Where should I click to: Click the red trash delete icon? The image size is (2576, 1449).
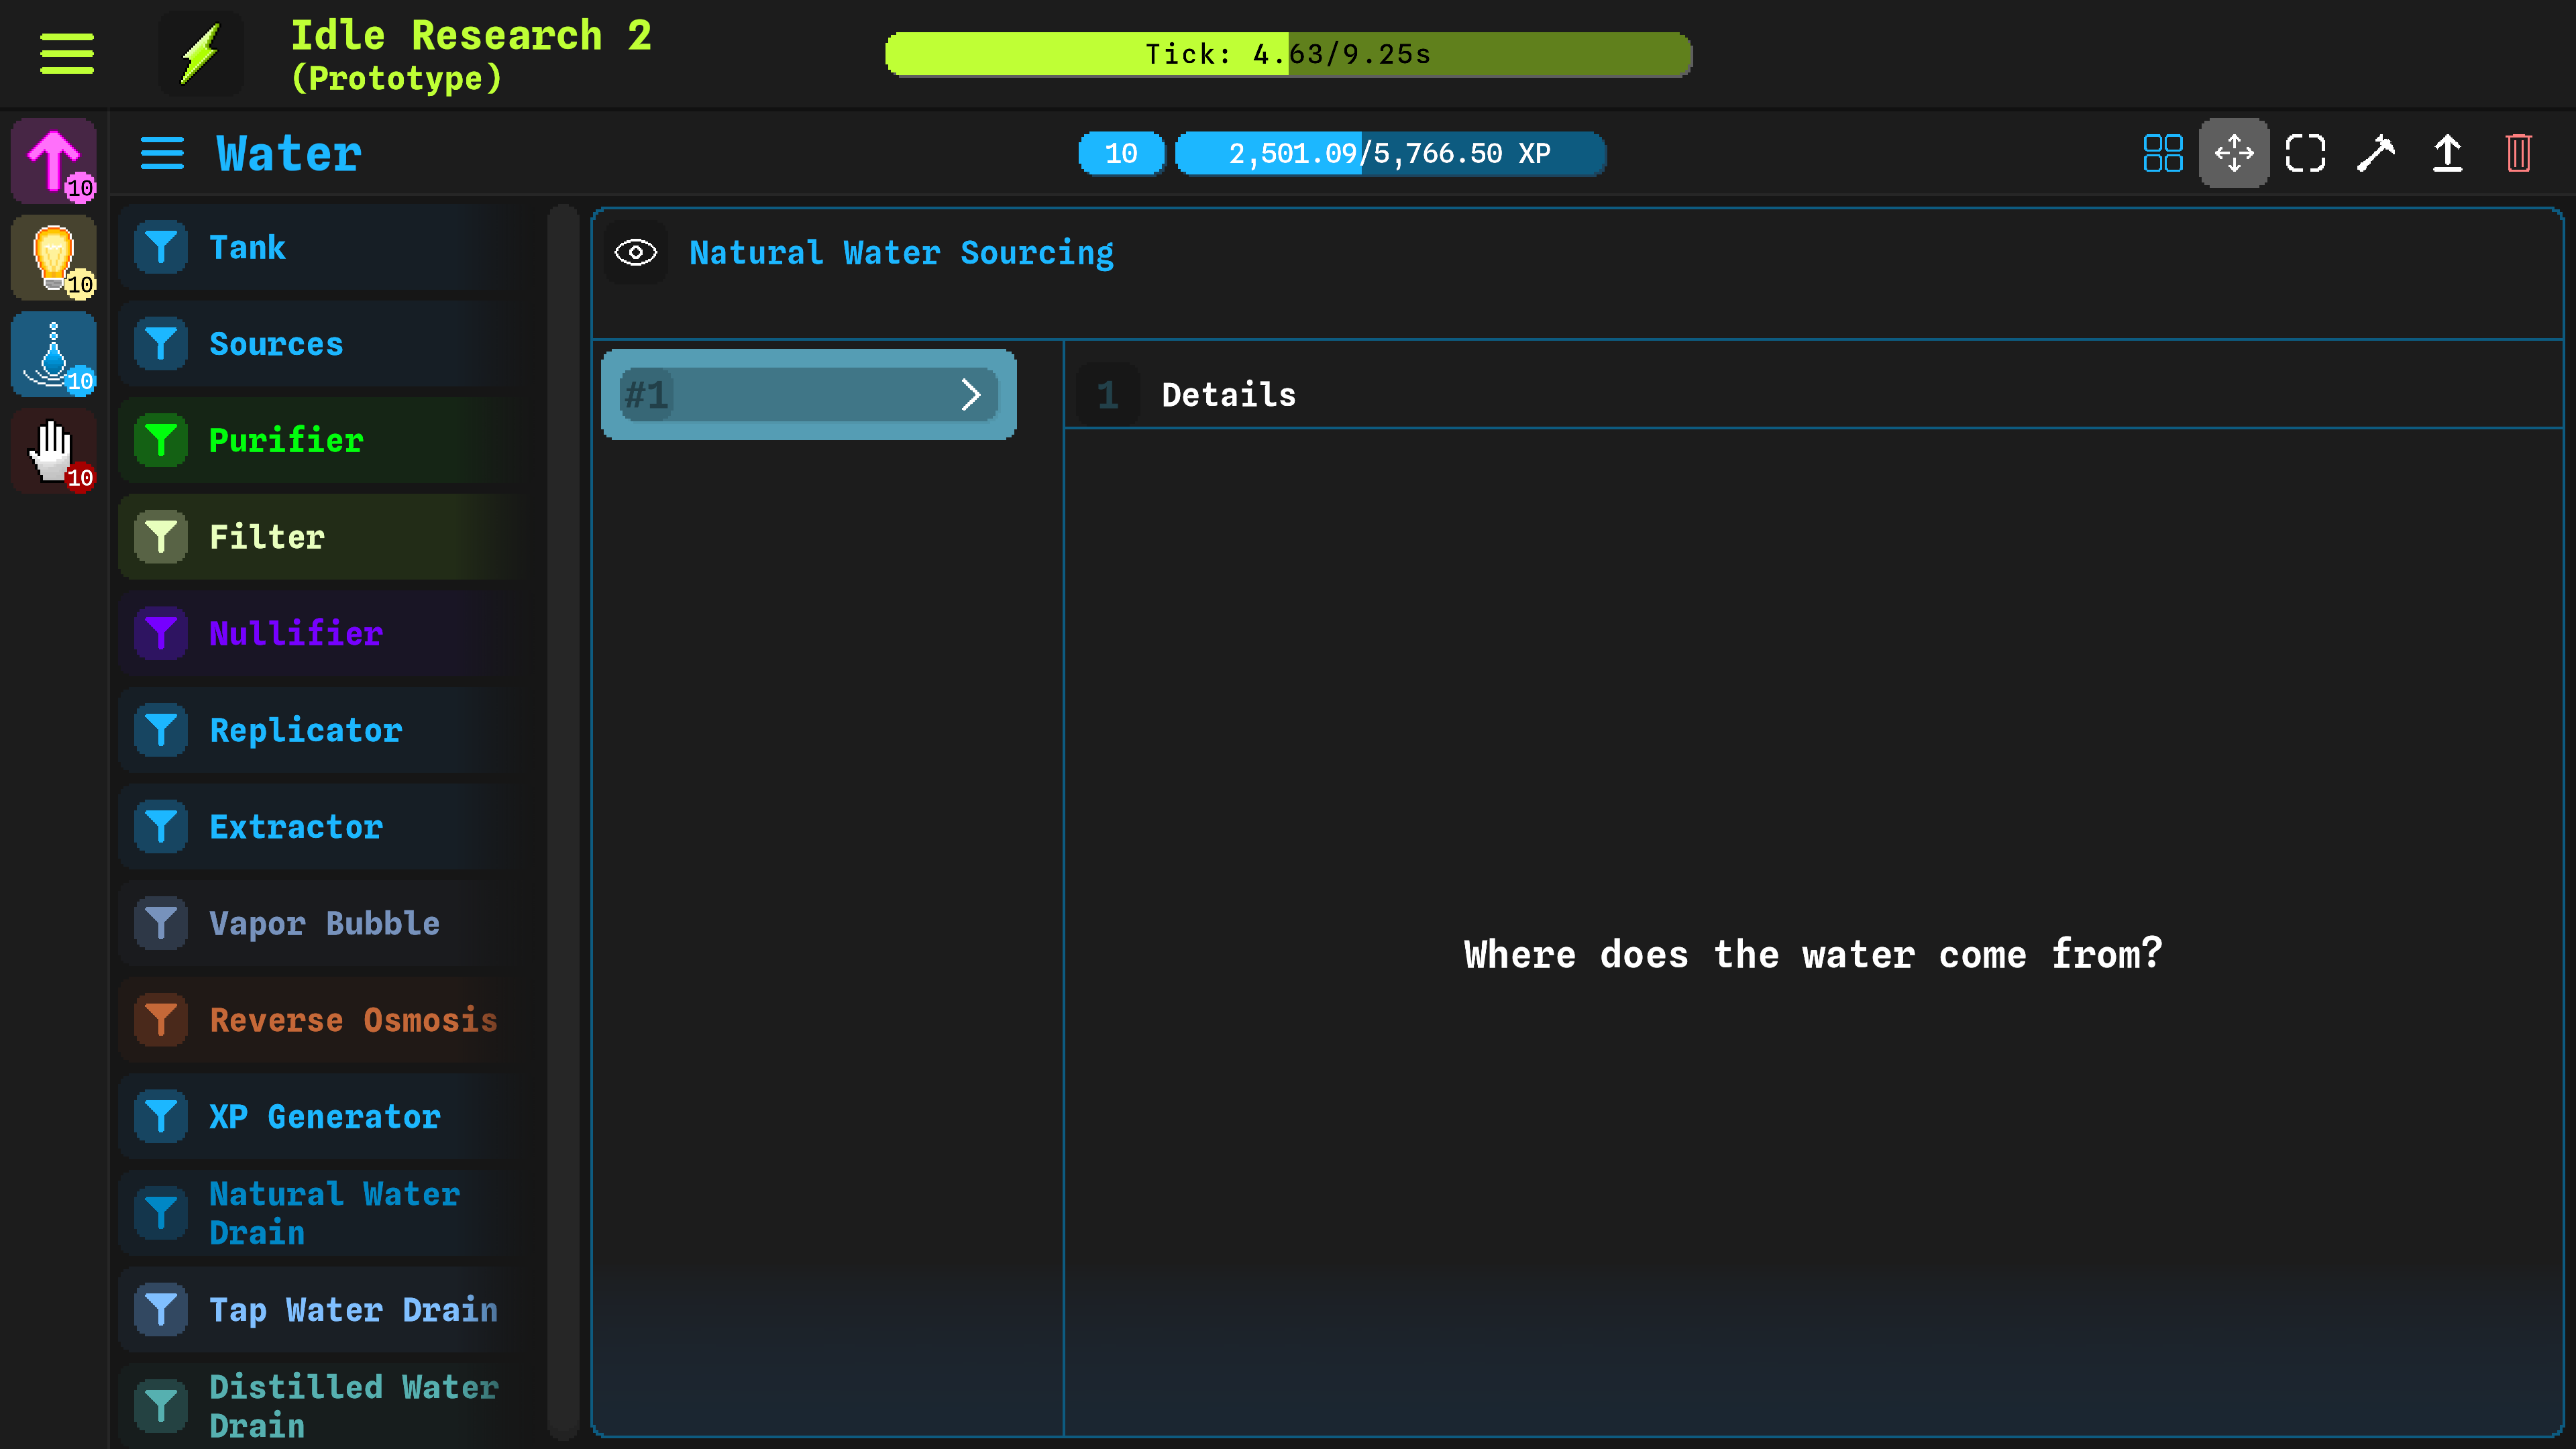click(2518, 154)
